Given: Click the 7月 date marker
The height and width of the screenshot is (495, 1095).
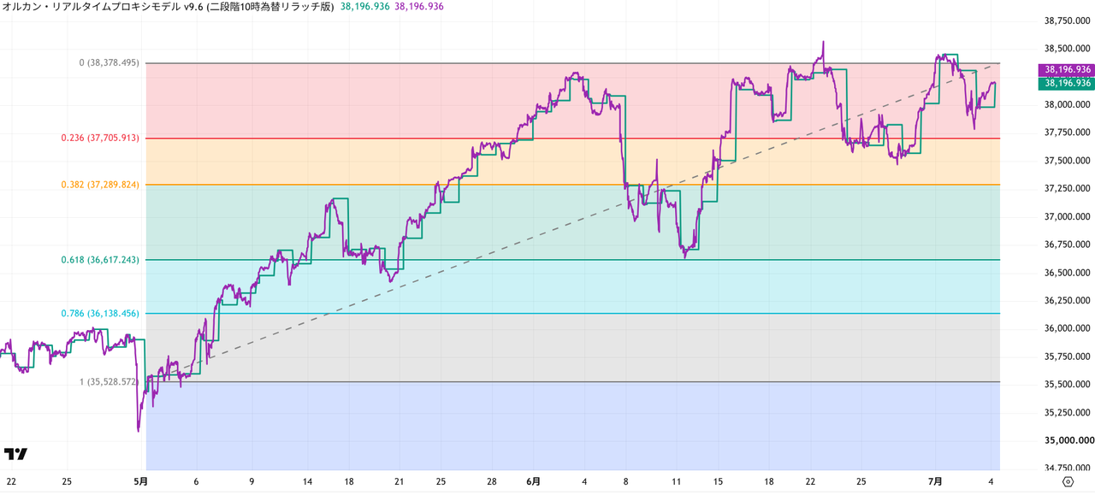Looking at the screenshot, I should pos(937,482).
